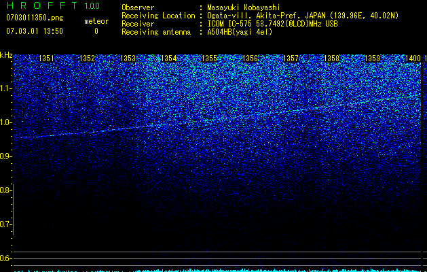This screenshot has height=272, width=427.
Task: Click the Receiving antenna label
Action: pos(156,32)
